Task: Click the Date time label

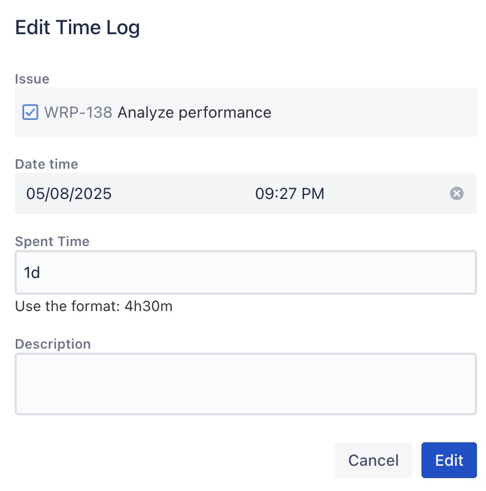Action: (x=47, y=164)
